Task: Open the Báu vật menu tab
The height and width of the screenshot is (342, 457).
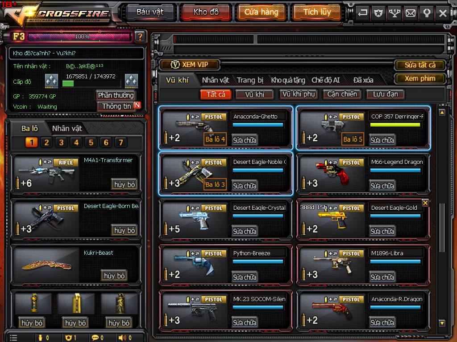Action: pos(150,12)
